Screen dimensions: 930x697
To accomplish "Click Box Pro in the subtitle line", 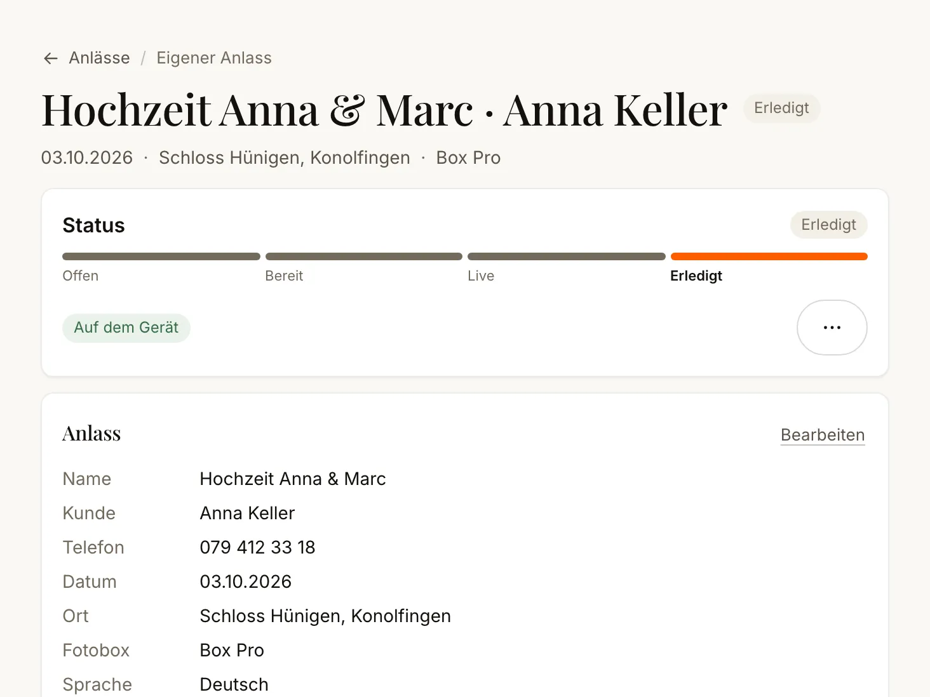I will (x=468, y=157).
